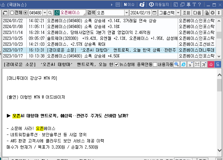Screen dimensions: 223x160
Task: Click the [머니투데이 강상구 MTN PD] byline
Action: coord(32,78)
